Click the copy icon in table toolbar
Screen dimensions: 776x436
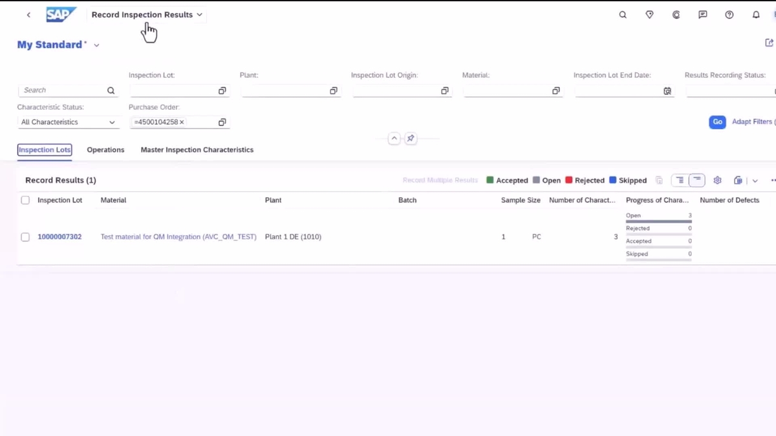tap(659, 180)
